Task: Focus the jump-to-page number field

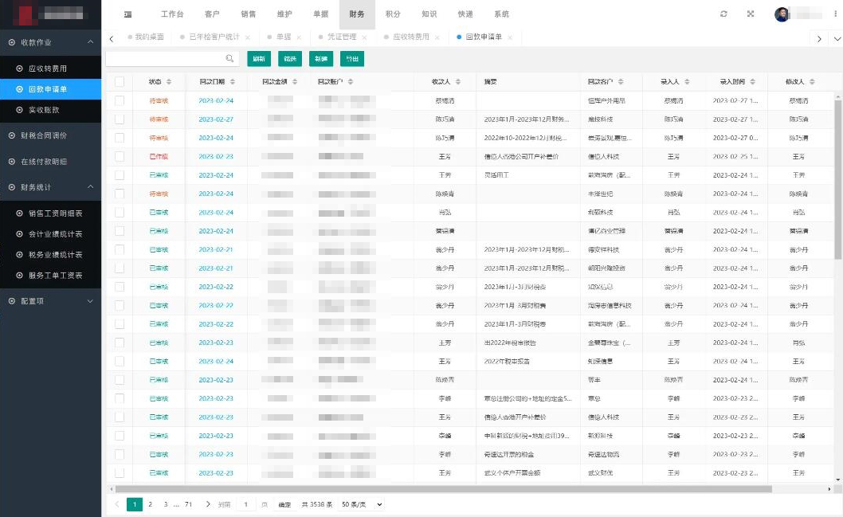Action: (x=245, y=504)
